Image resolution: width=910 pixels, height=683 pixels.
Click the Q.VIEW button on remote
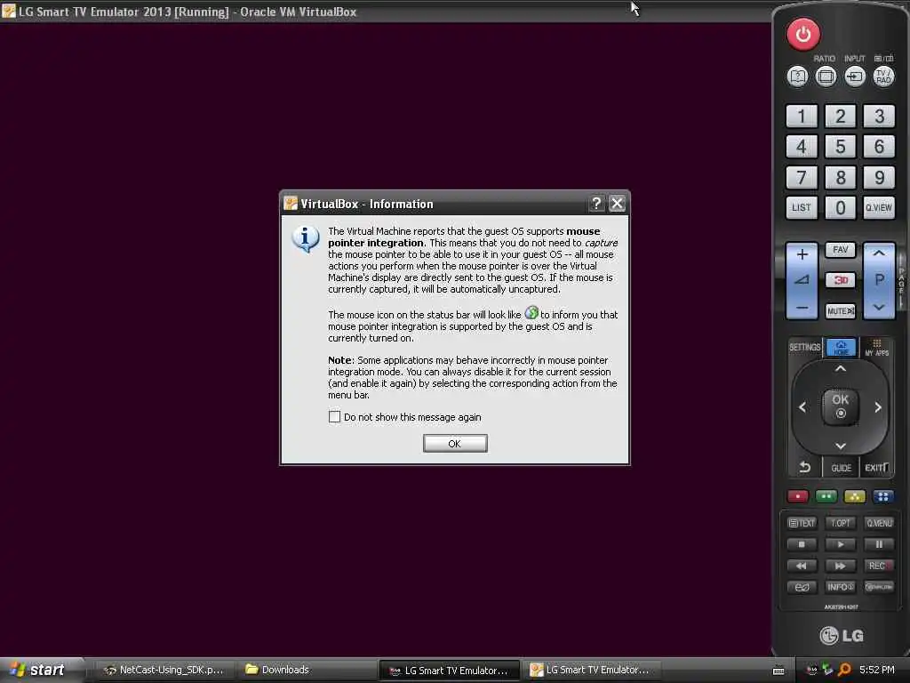point(879,208)
